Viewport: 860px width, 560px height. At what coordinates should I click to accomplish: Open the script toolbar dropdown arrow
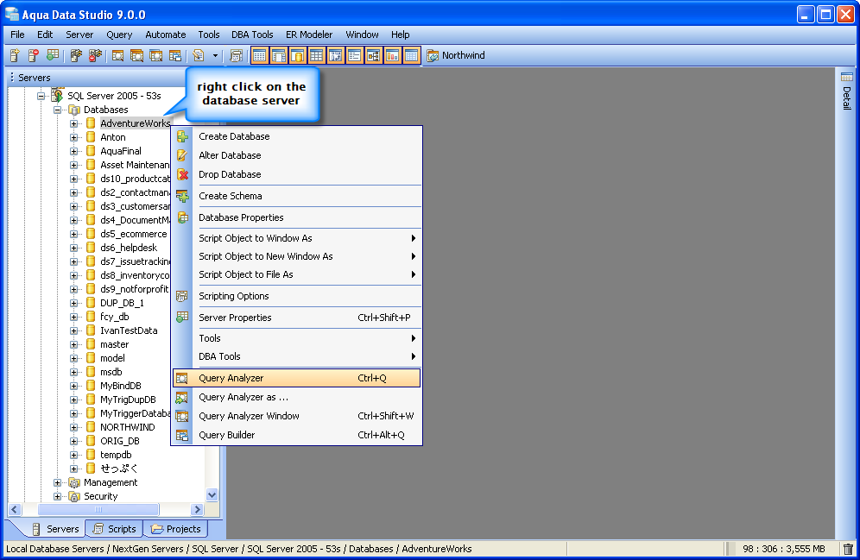215,56
